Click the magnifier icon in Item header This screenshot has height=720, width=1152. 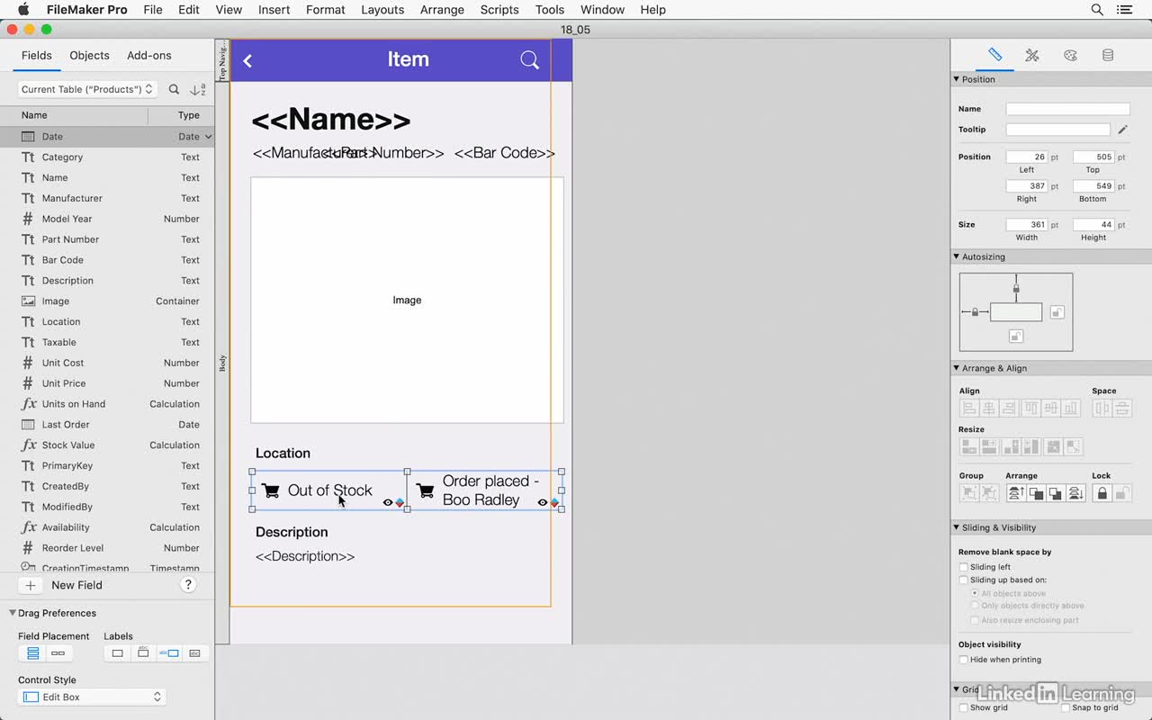tap(530, 60)
